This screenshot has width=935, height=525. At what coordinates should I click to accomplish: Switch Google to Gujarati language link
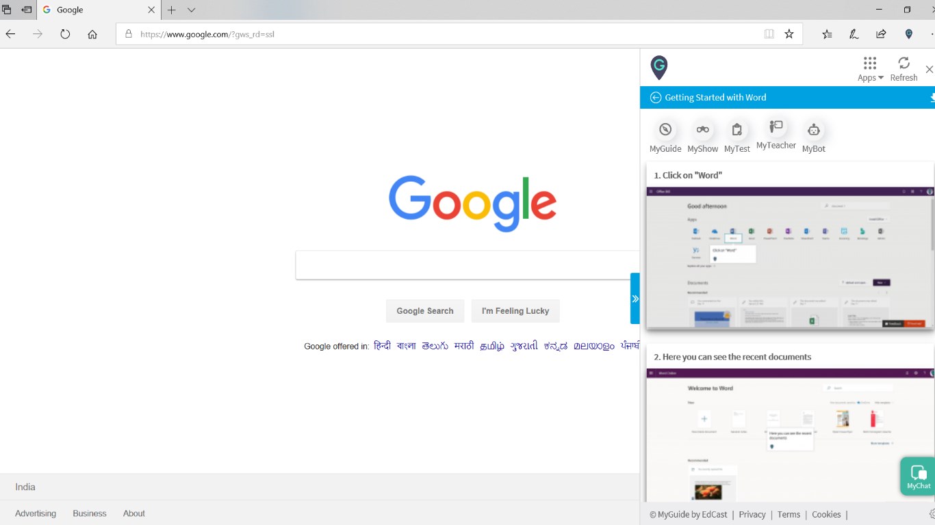[524, 346]
